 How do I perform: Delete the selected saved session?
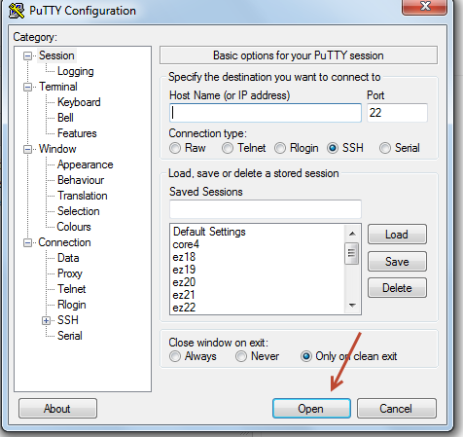point(397,288)
